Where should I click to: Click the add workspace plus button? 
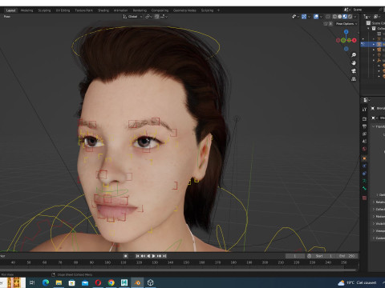[x=218, y=10]
